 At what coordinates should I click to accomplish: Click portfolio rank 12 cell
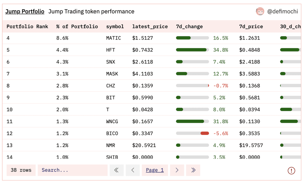coord(9,133)
